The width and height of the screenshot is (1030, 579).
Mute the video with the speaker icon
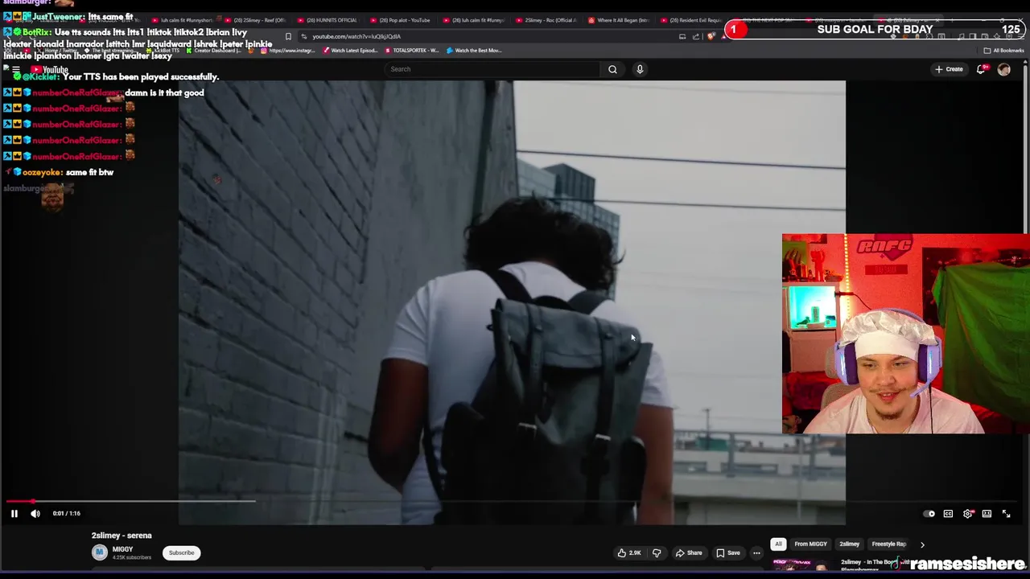(x=35, y=513)
